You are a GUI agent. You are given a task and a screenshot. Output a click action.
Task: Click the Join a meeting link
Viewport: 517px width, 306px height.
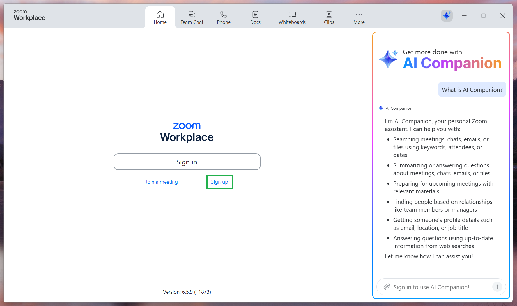[162, 182]
